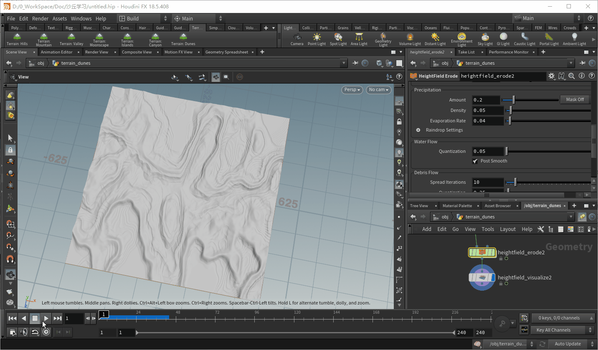Switch to the Render View tab
The width and height of the screenshot is (598, 350).
[x=97, y=52]
